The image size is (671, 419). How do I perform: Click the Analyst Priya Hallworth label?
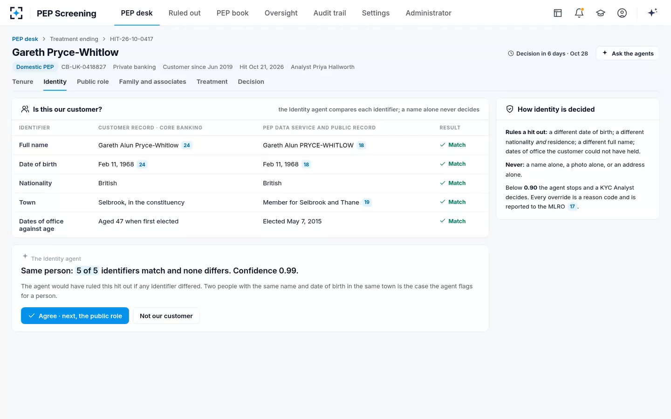tap(322, 67)
